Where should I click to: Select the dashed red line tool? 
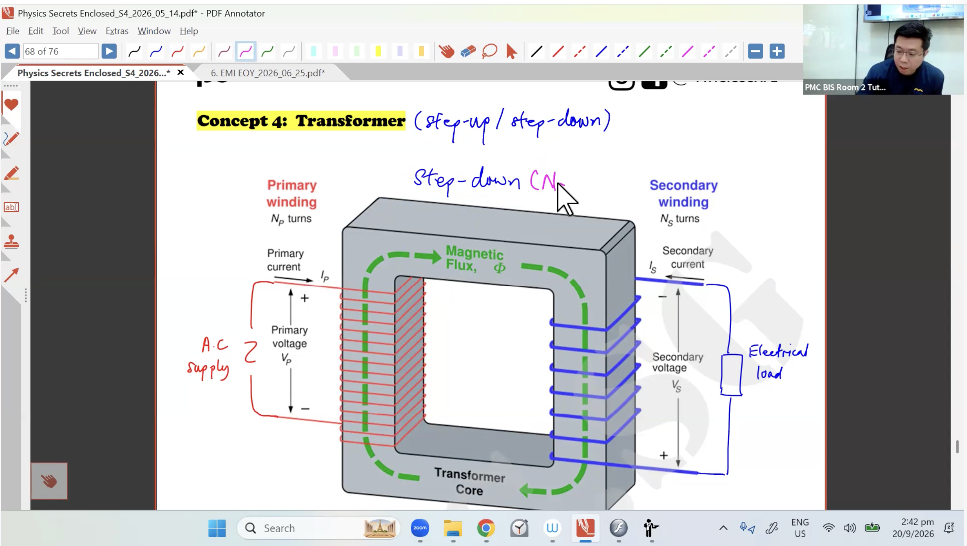point(580,51)
